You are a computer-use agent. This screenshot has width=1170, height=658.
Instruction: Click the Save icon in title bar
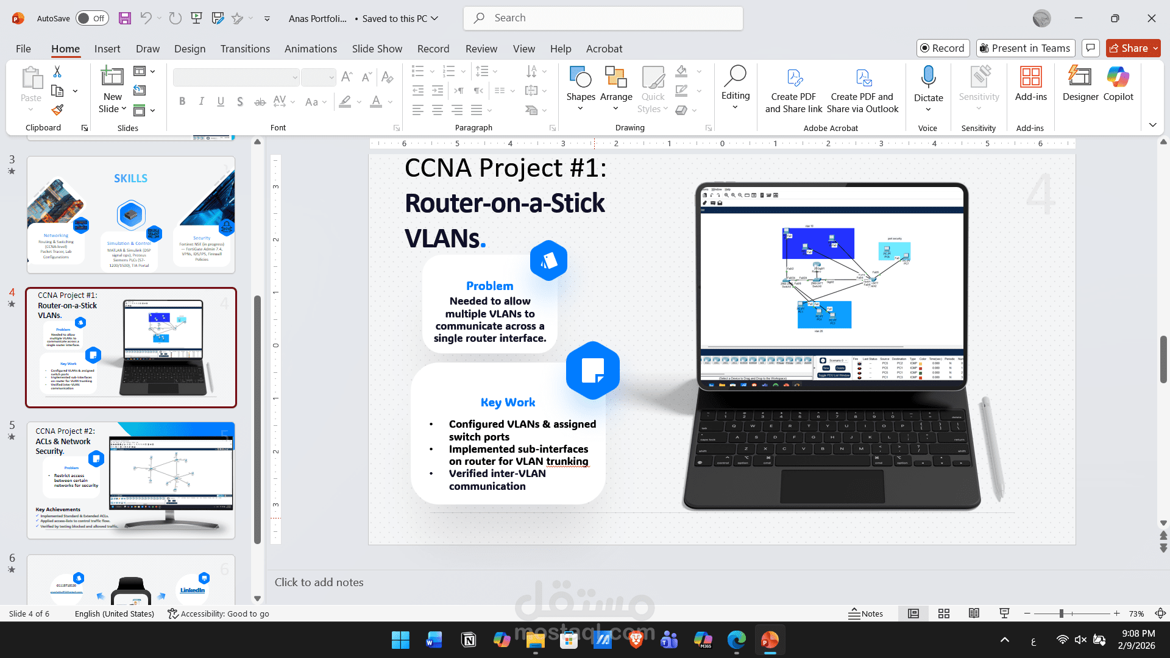[x=124, y=18]
